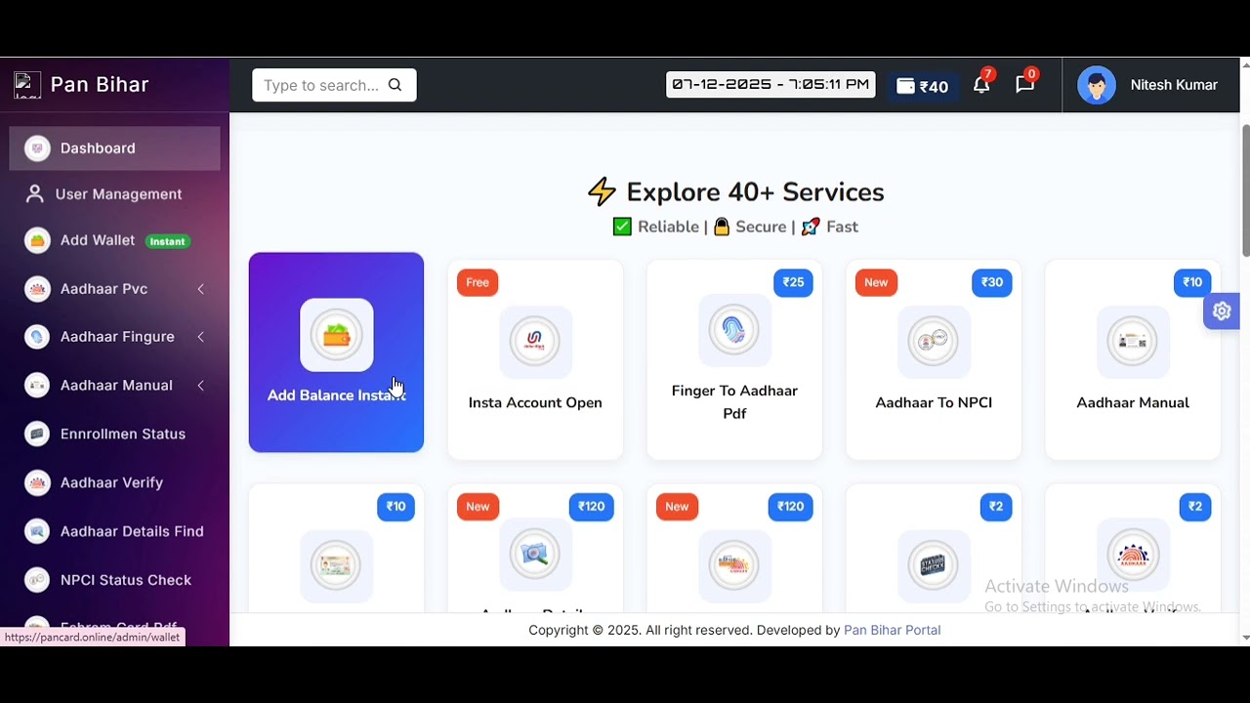Open the chat messages icon
This screenshot has width=1250, height=703.
(1024, 85)
